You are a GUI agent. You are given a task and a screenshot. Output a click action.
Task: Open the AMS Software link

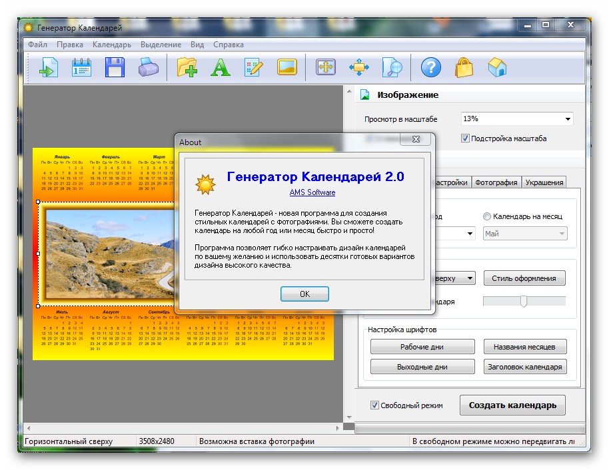tap(312, 192)
